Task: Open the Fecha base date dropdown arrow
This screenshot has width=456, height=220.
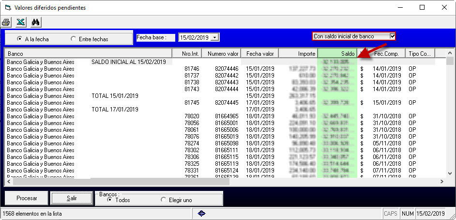Action: pyautogui.click(x=215, y=37)
